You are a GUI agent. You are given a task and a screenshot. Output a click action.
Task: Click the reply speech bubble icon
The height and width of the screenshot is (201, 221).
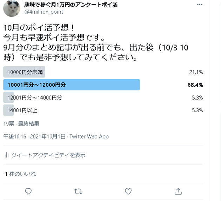[28, 191]
